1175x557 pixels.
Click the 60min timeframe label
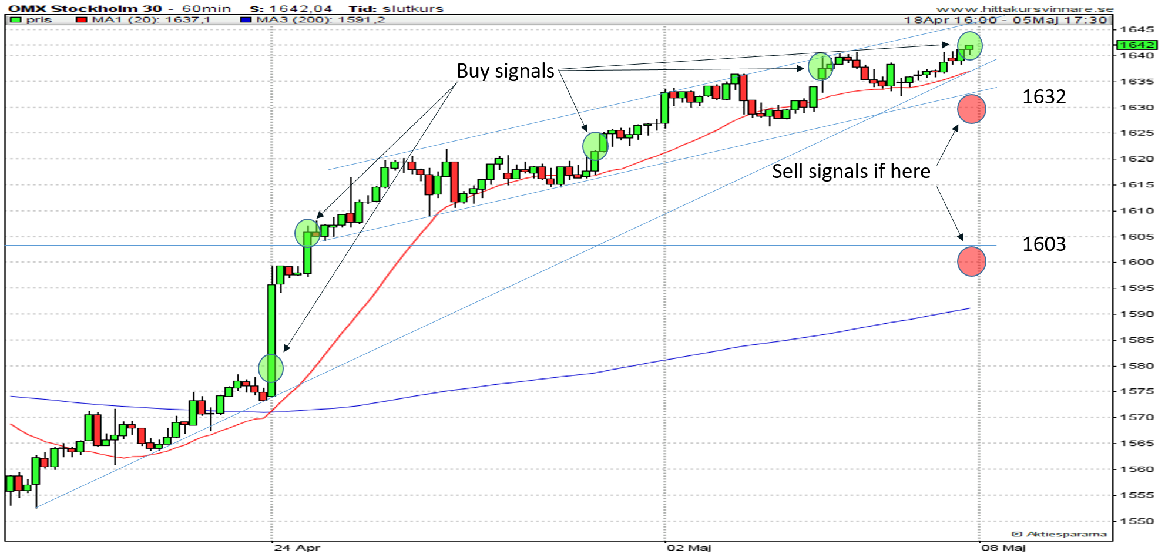click(206, 9)
